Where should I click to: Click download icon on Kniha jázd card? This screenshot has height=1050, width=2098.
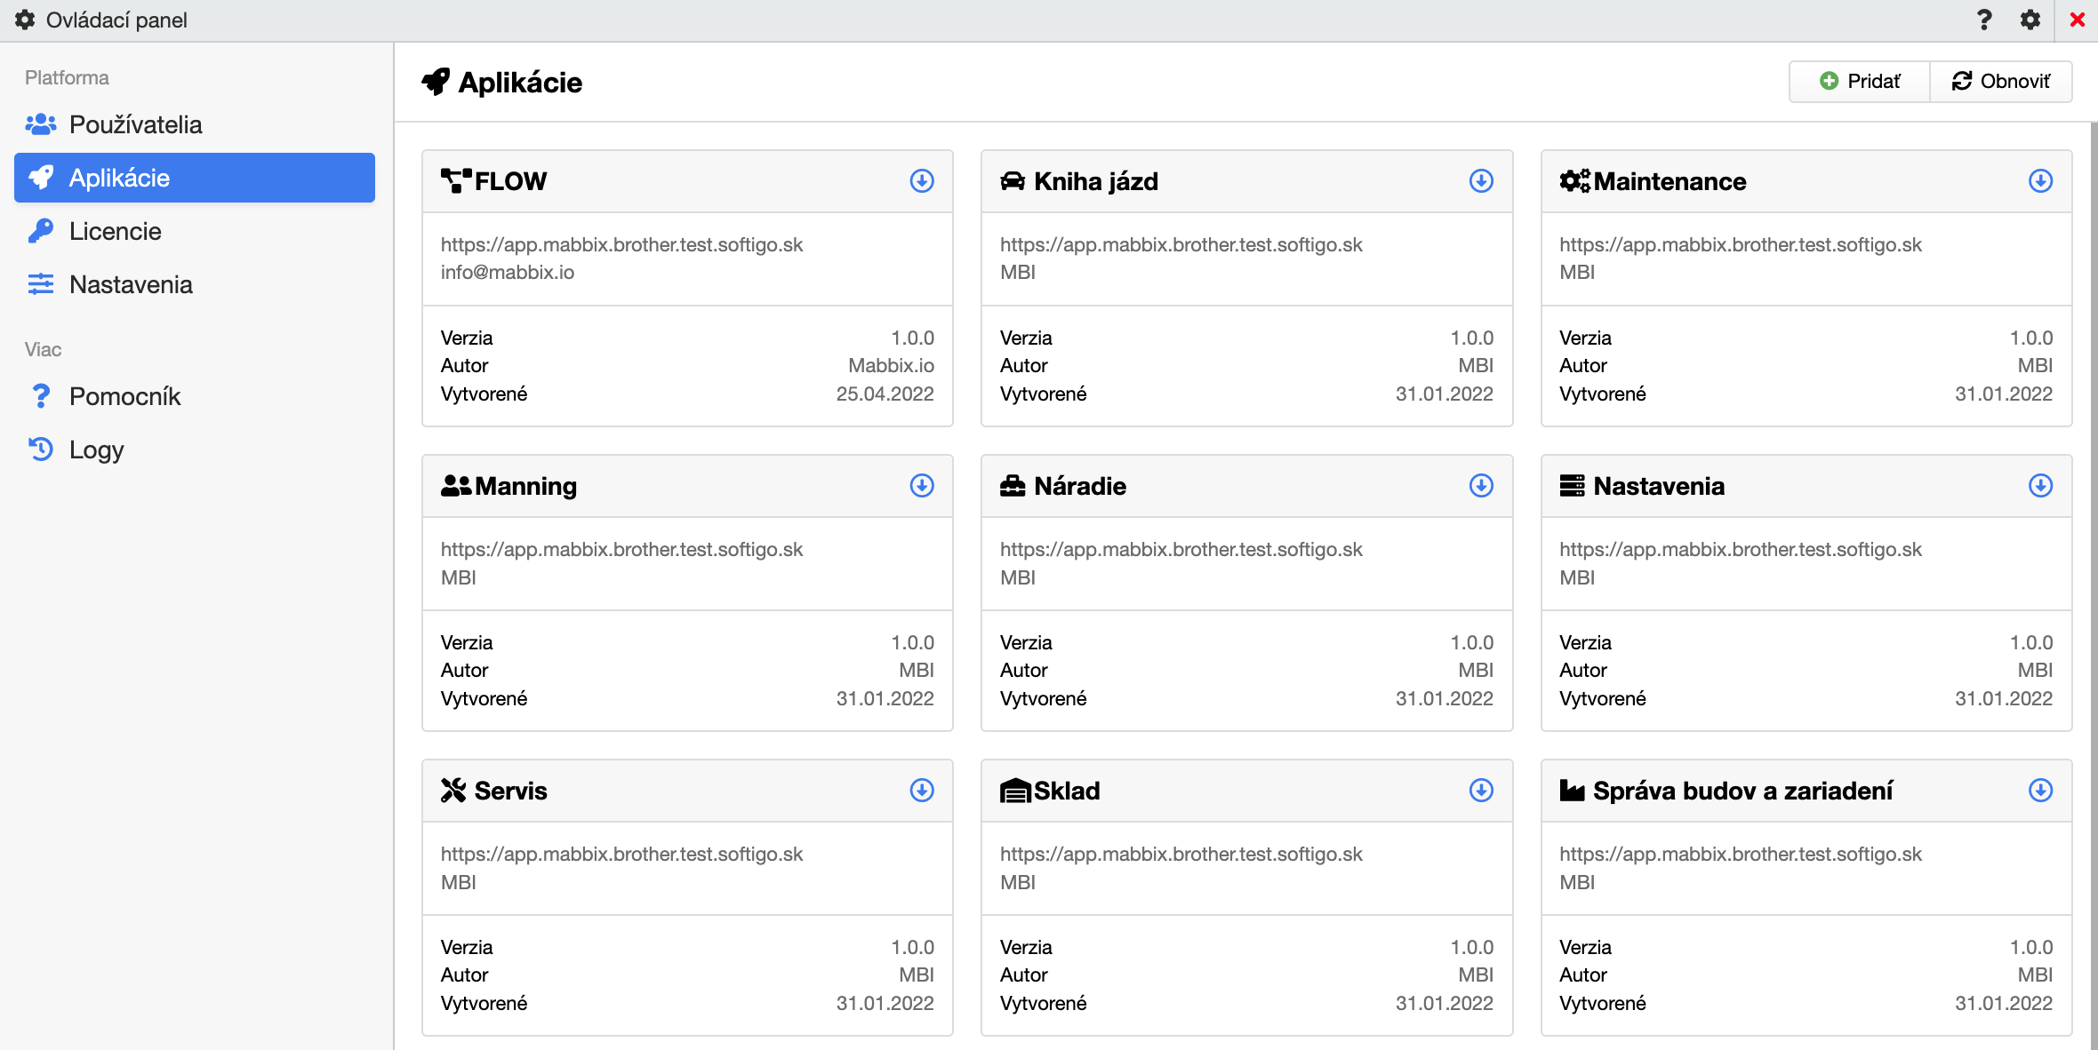1481,181
